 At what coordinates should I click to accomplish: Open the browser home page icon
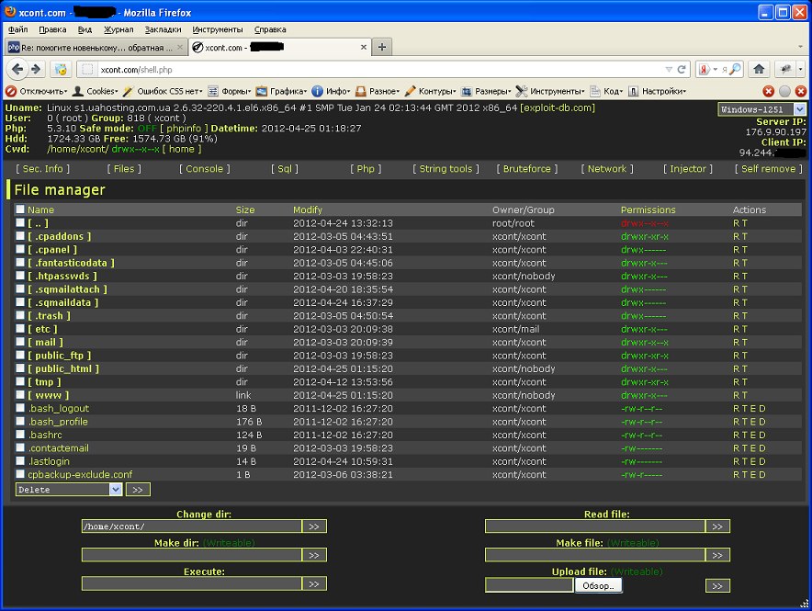[x=759, y=69]
